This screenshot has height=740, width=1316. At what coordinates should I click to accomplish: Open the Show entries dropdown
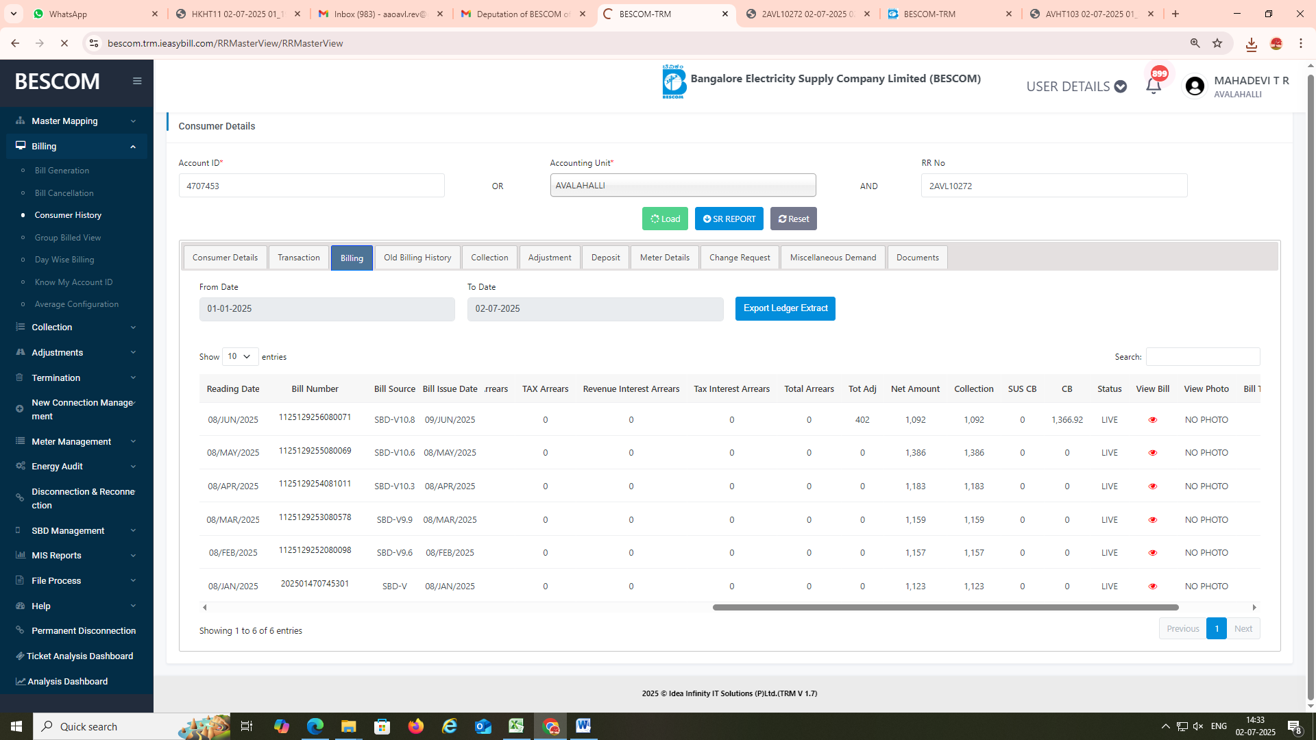click(x=240, y=356)
